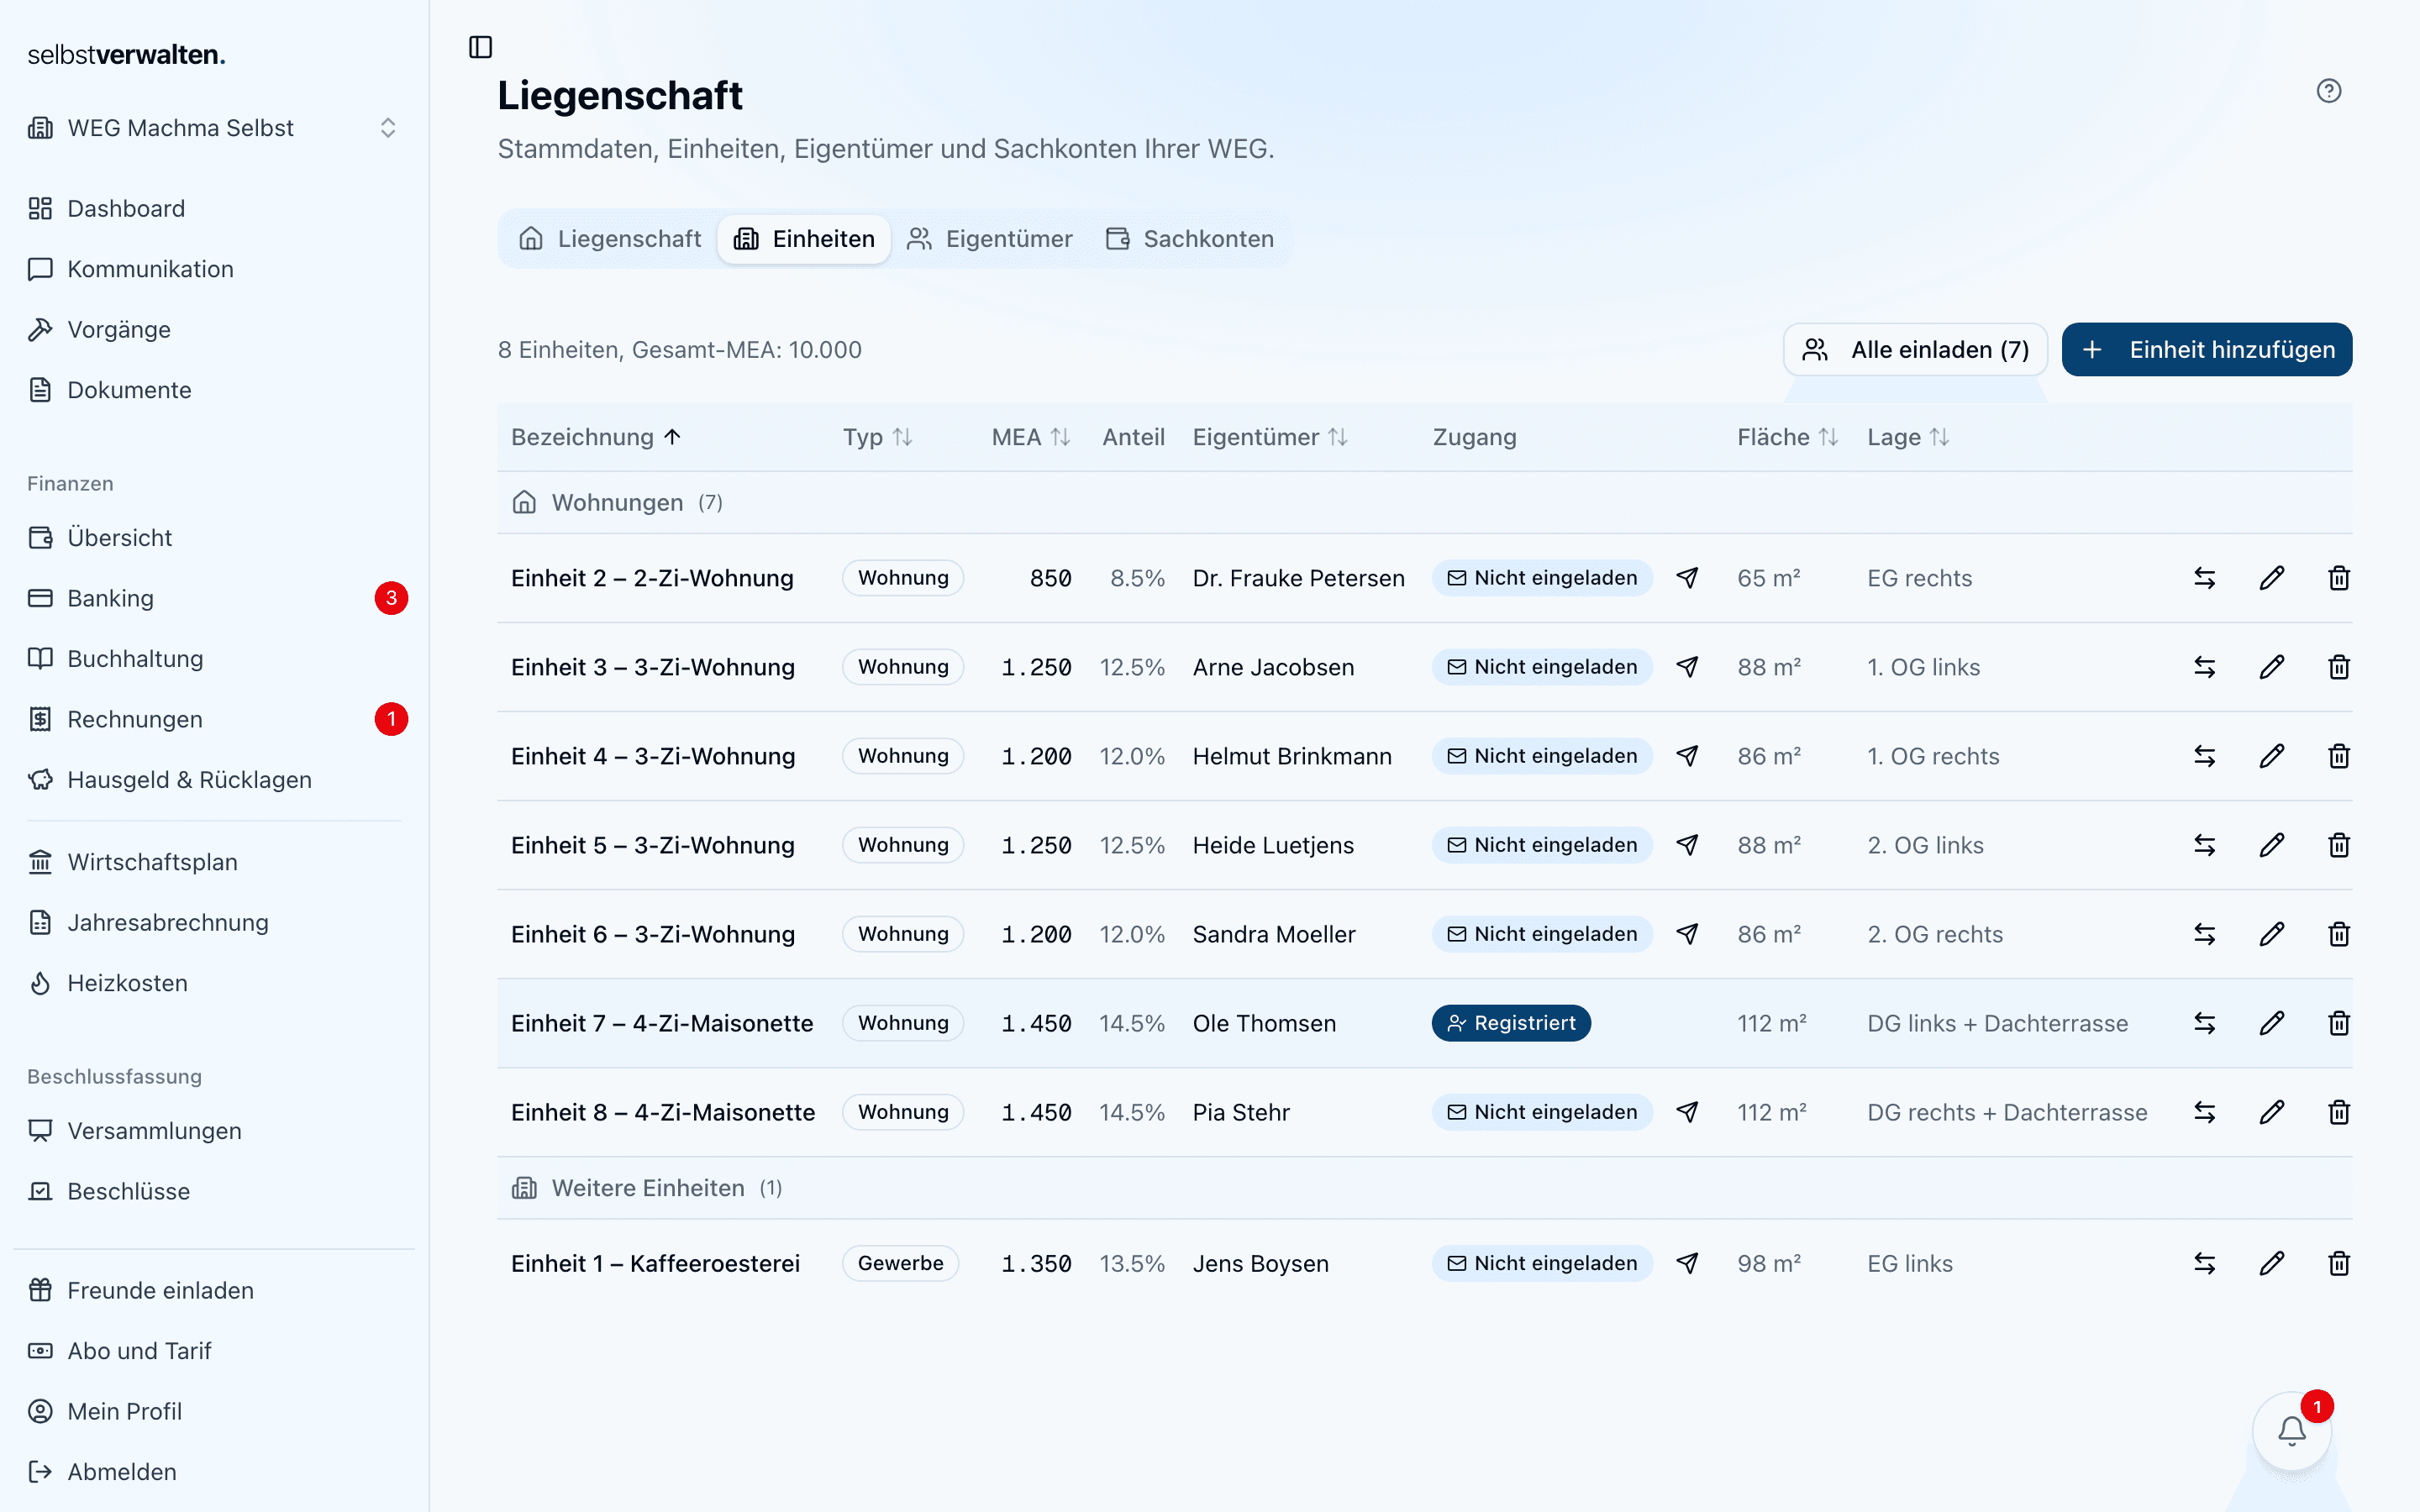Open Beschlüsse in sidebar
The width and height of the screenshot is (2420, 1512).
pyautogui.click(x=214, y=1191)
